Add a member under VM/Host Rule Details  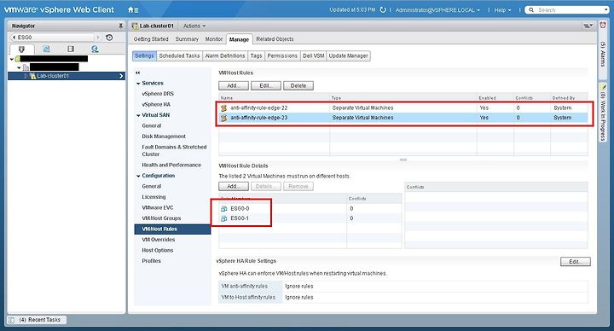233,187
